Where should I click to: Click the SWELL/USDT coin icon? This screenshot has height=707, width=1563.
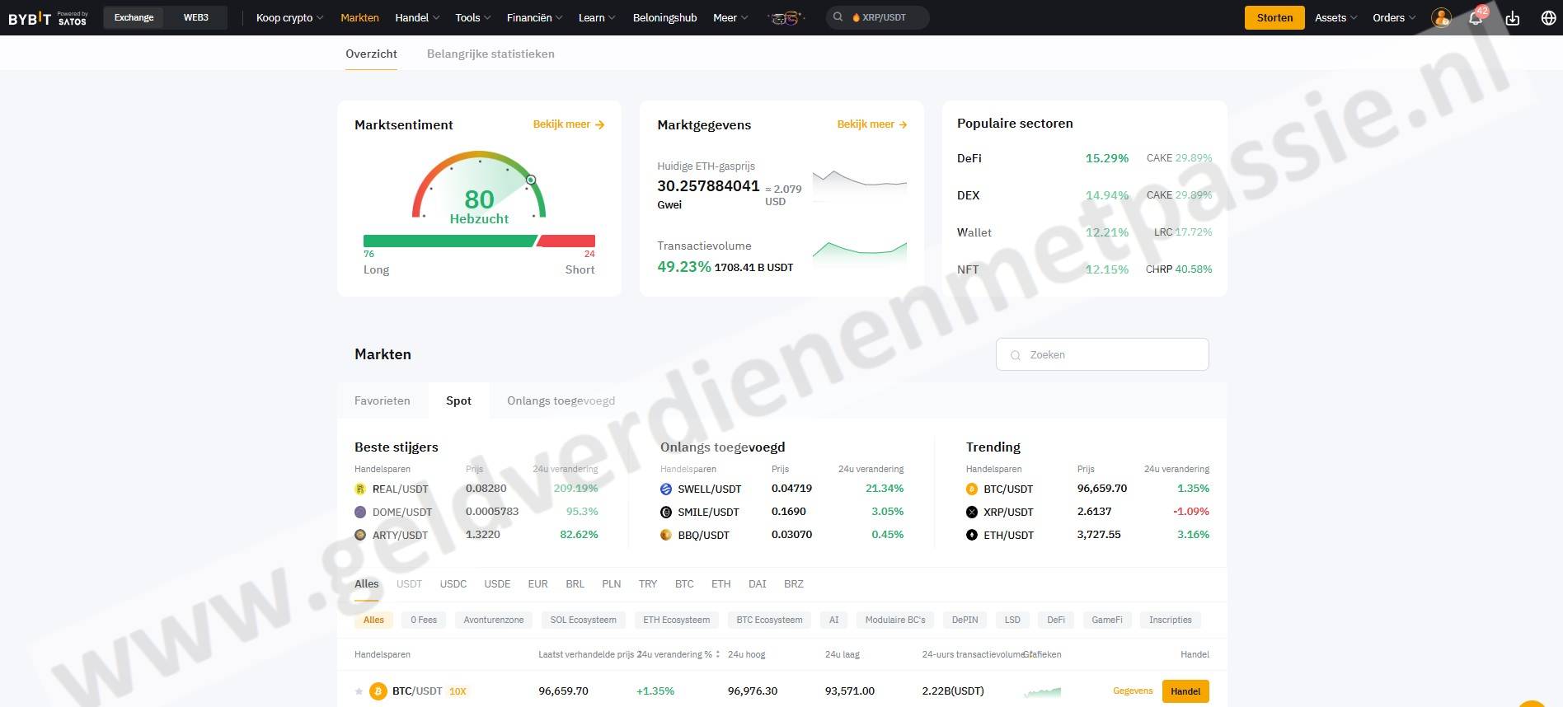pos(666,489)
